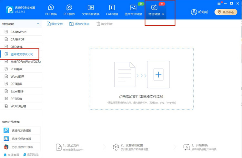Screen dimensions: 242x158
Task: Click the user avatar icon 哈哈哈
Action: (194, 12)
